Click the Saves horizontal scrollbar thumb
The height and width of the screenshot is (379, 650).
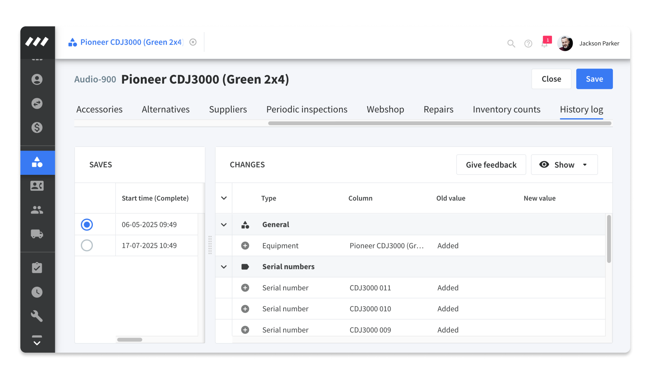130,339
